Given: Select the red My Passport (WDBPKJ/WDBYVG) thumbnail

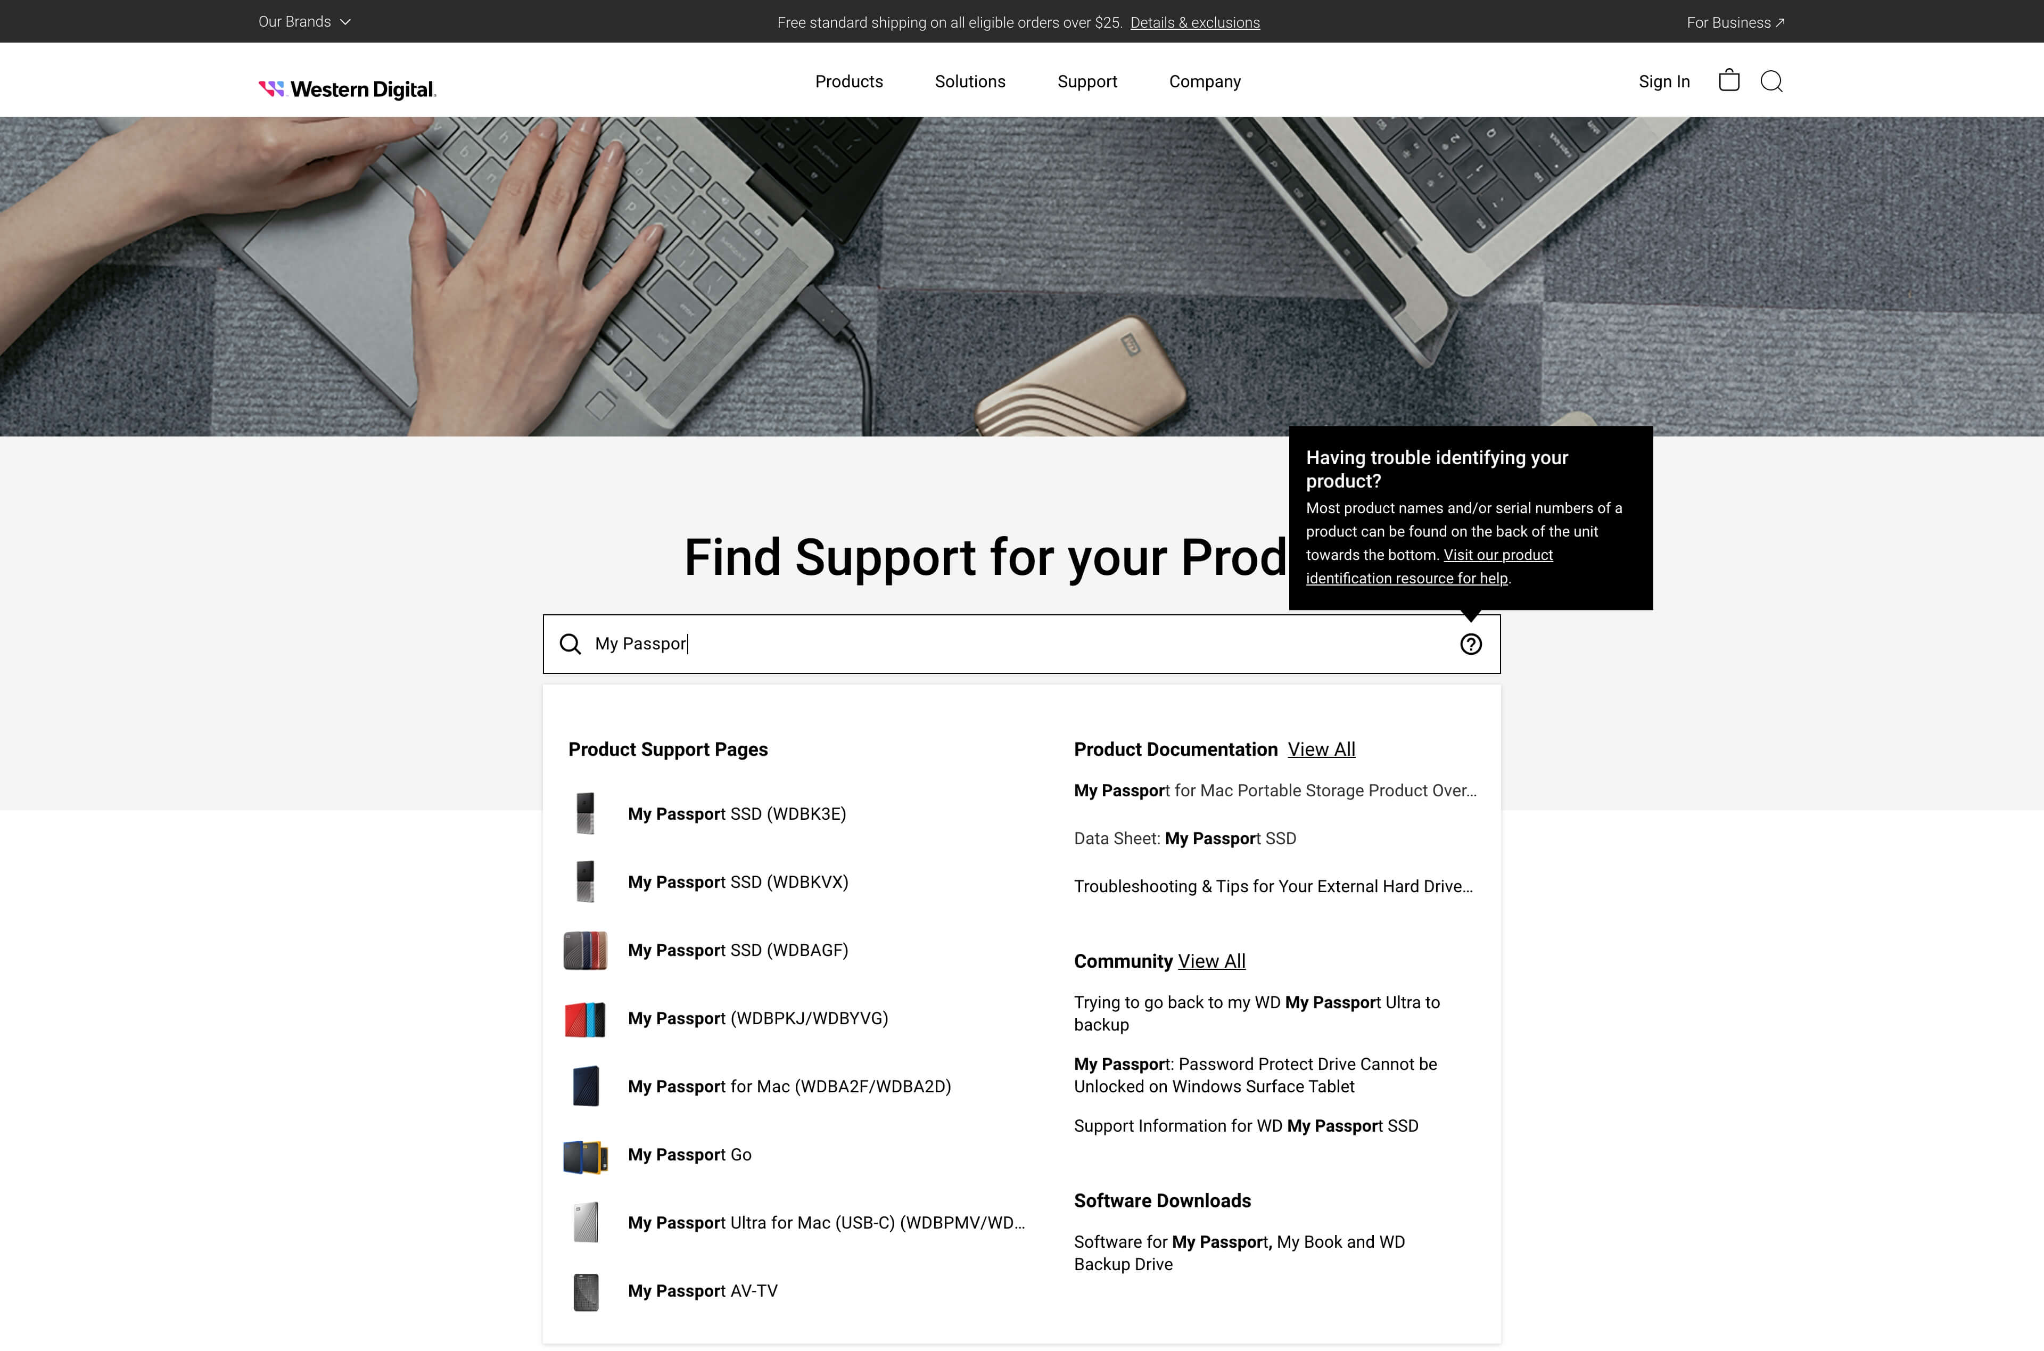Looking at the screenshot, I should 585,1019.
